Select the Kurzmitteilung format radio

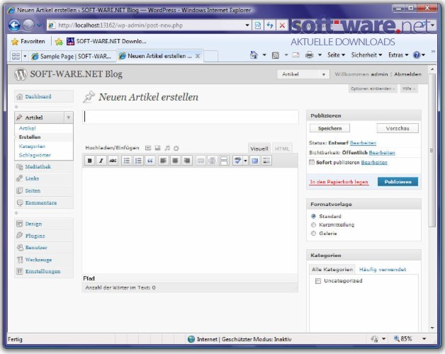tap(313, 224)
